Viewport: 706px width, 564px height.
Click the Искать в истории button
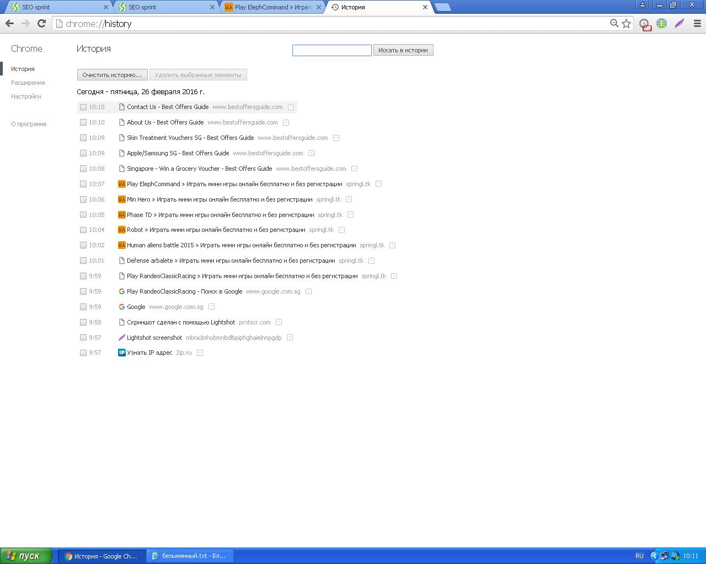[403, 50]
